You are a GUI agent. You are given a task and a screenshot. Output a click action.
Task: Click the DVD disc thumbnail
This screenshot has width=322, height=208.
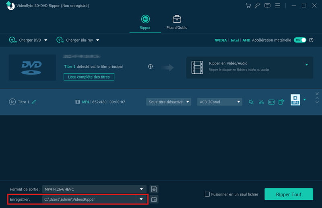(x=32, y=67)
